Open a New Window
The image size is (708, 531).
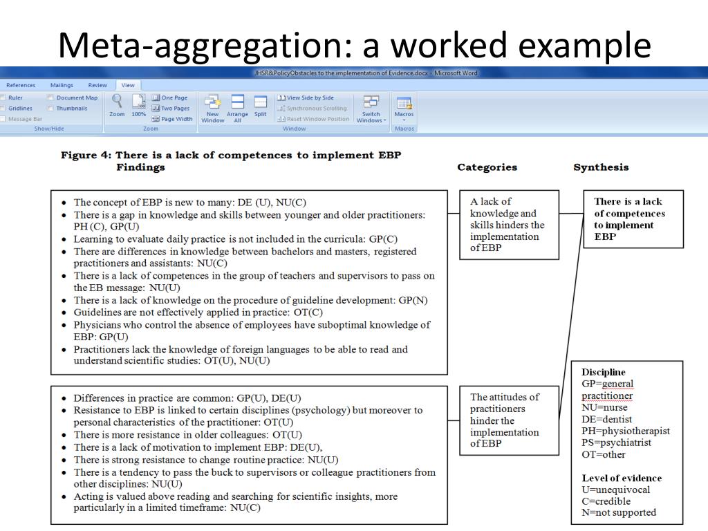click(x=213, y=109)
